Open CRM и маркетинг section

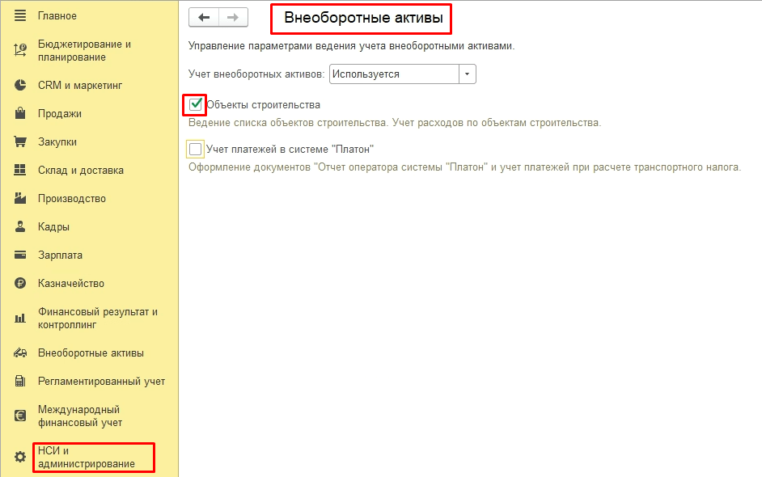[x=80, y=85]
